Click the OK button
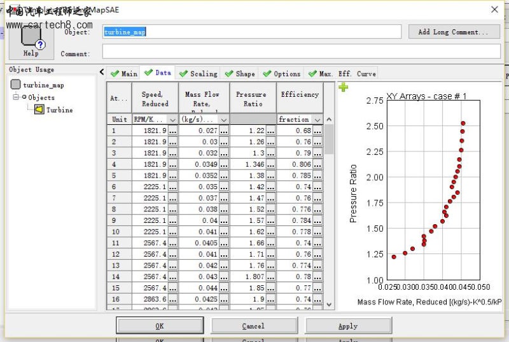Viewport: 509px width, 342px height. click(x=160, y=326)
